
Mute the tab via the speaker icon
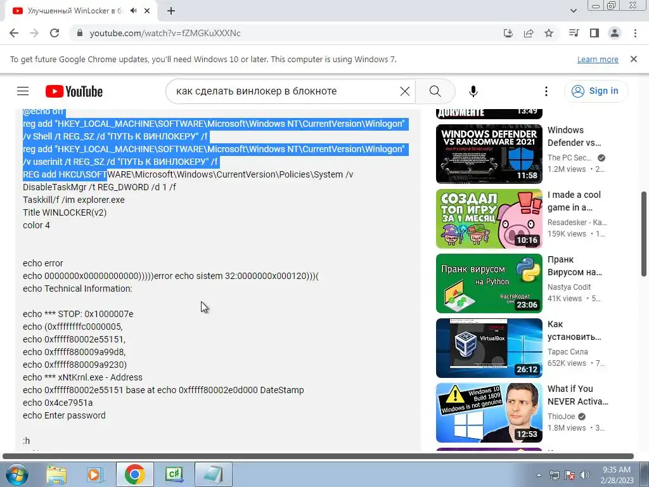coord(133,11)
